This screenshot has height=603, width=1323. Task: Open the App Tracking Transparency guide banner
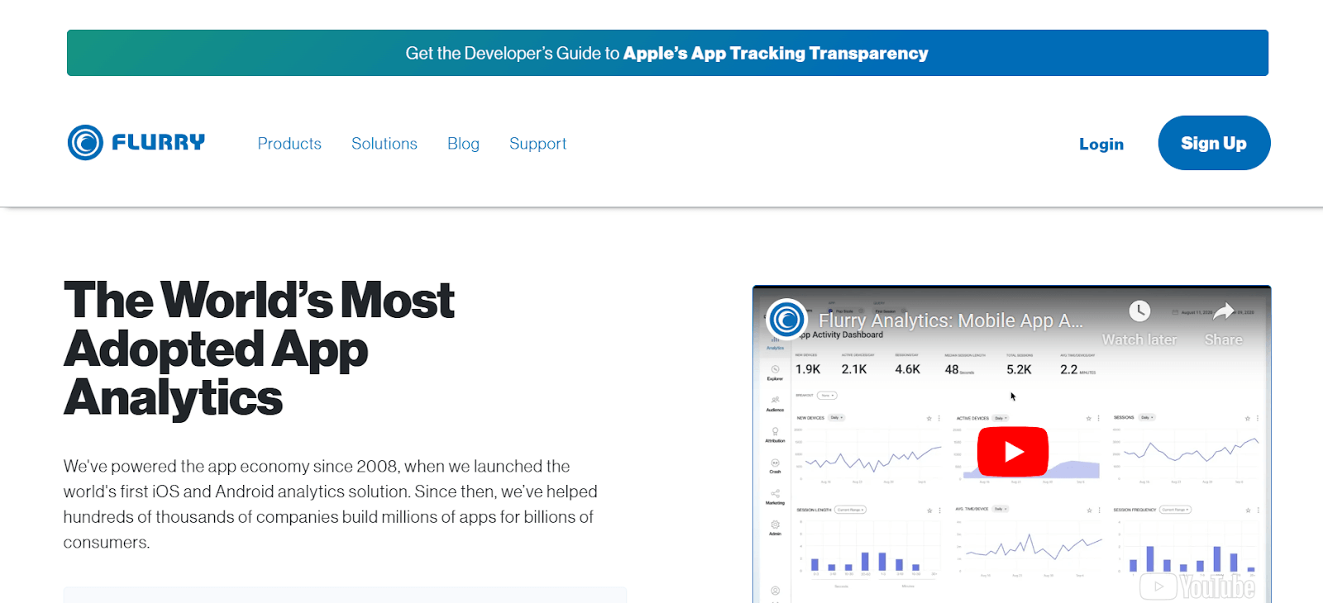point(667,53)
